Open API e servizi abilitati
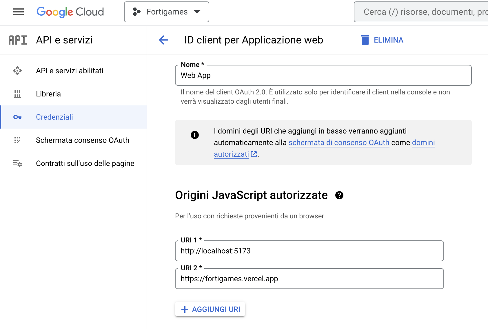Image resolution: width=488 pixels, height=329 pixels. [x=74, y=71]
